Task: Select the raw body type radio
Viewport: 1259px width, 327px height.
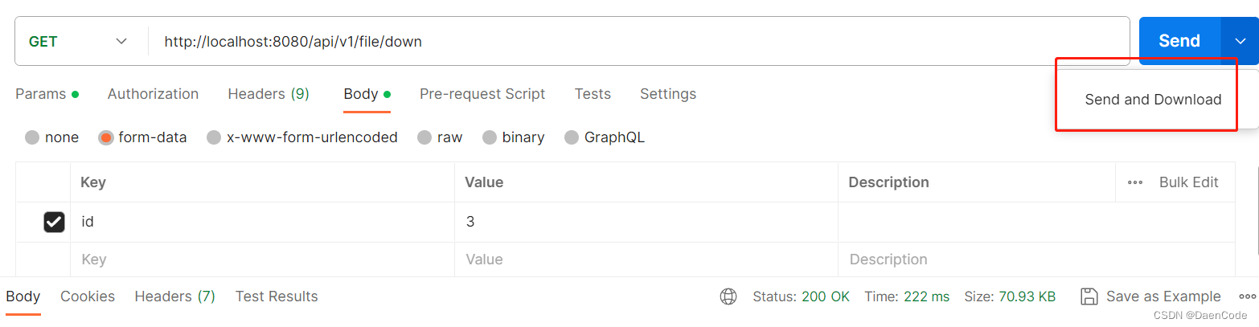Action: coord(424,137)
